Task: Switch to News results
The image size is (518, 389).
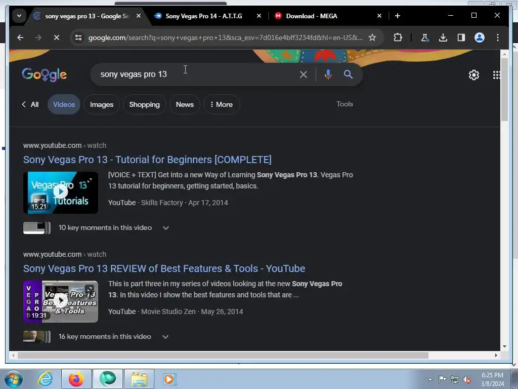Action: pos(185,104)
